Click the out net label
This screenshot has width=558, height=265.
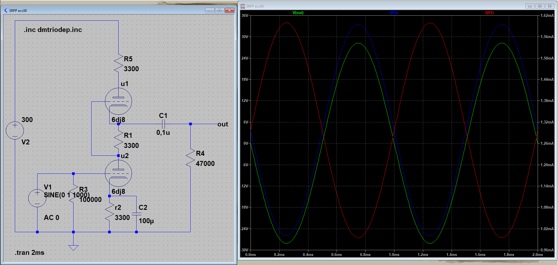click(x=223, y=124)
